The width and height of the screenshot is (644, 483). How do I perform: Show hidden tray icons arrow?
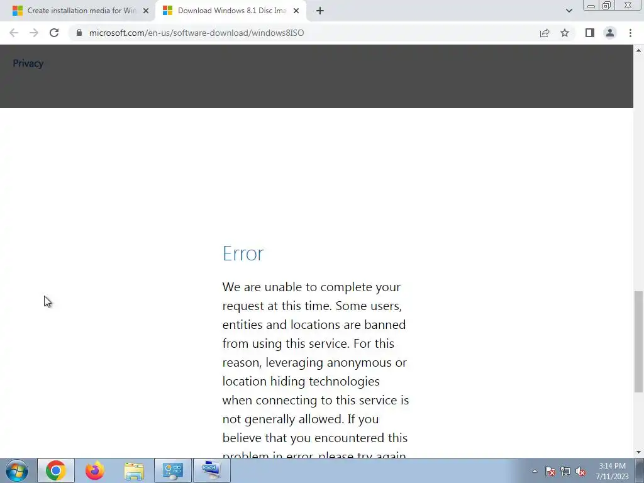point(535,471)
